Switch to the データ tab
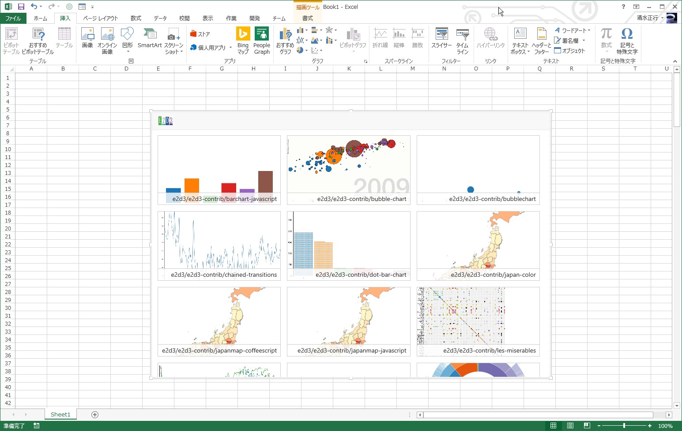This screenshot has height=431, width=682. (160, 18)
